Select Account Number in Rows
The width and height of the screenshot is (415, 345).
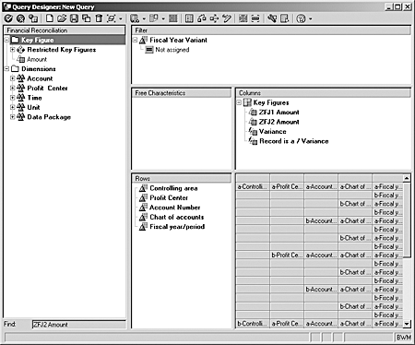coord(174,208)
